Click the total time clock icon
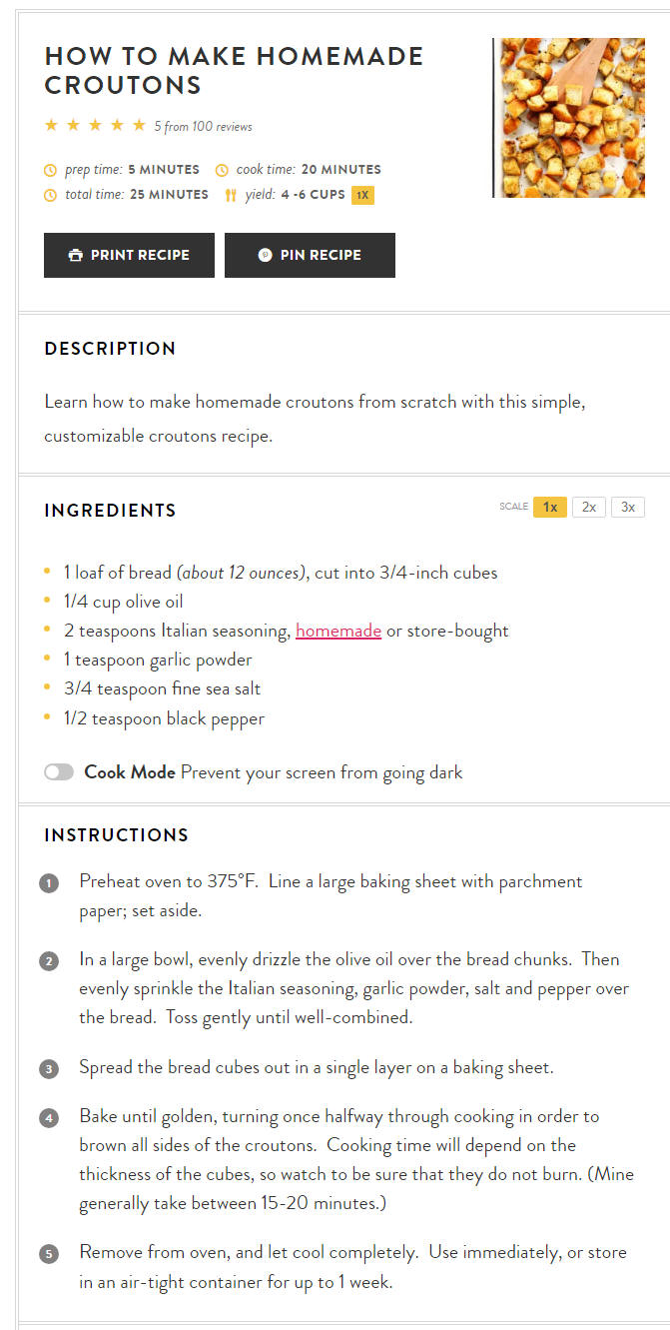 click(51, 195)
